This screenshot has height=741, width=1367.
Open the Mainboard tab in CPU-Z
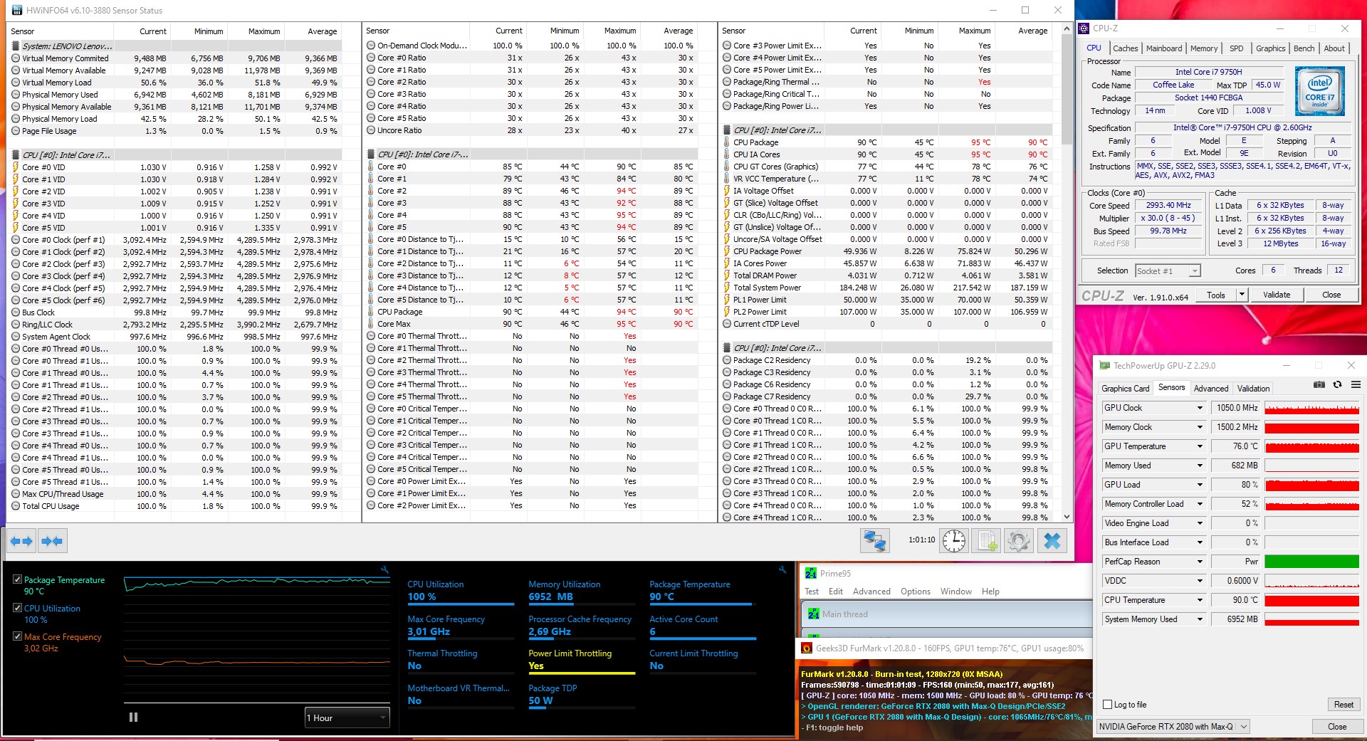pyautogui.click(x=1164, y=48)
